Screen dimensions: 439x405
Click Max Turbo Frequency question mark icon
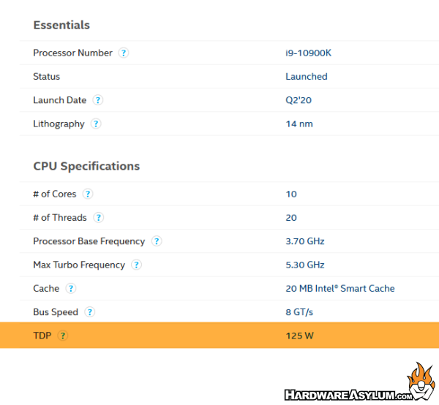136,265
